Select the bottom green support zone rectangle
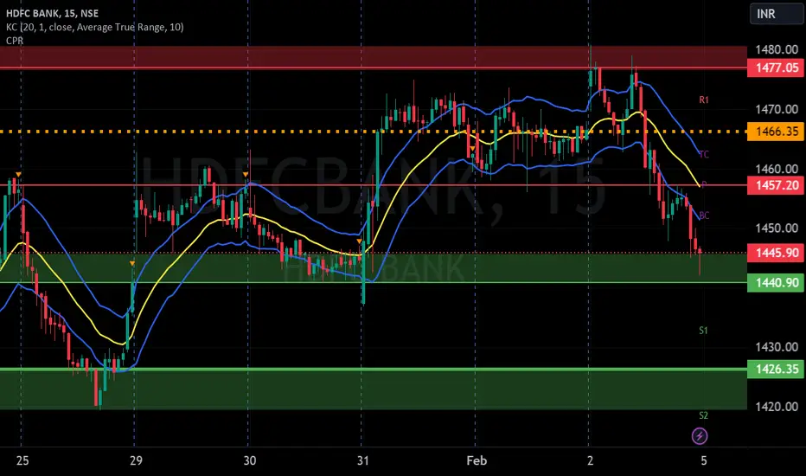 point(374,389)
